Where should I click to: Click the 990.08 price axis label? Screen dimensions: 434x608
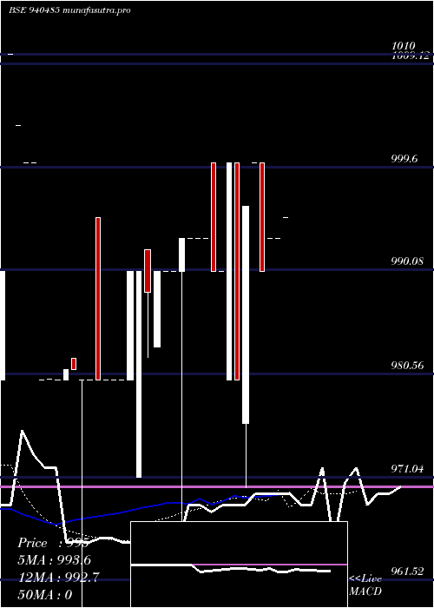point(407,261)
